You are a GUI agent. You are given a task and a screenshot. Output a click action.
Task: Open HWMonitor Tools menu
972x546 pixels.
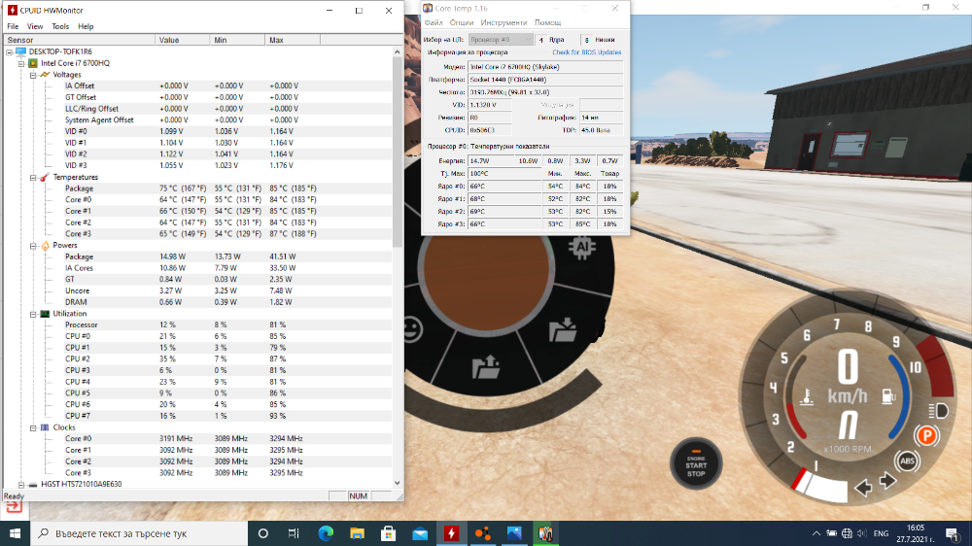click(60, 26)
